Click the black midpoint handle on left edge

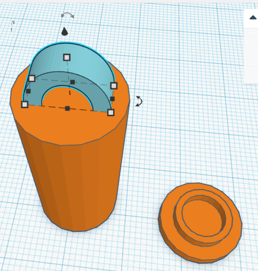(28, 91)
